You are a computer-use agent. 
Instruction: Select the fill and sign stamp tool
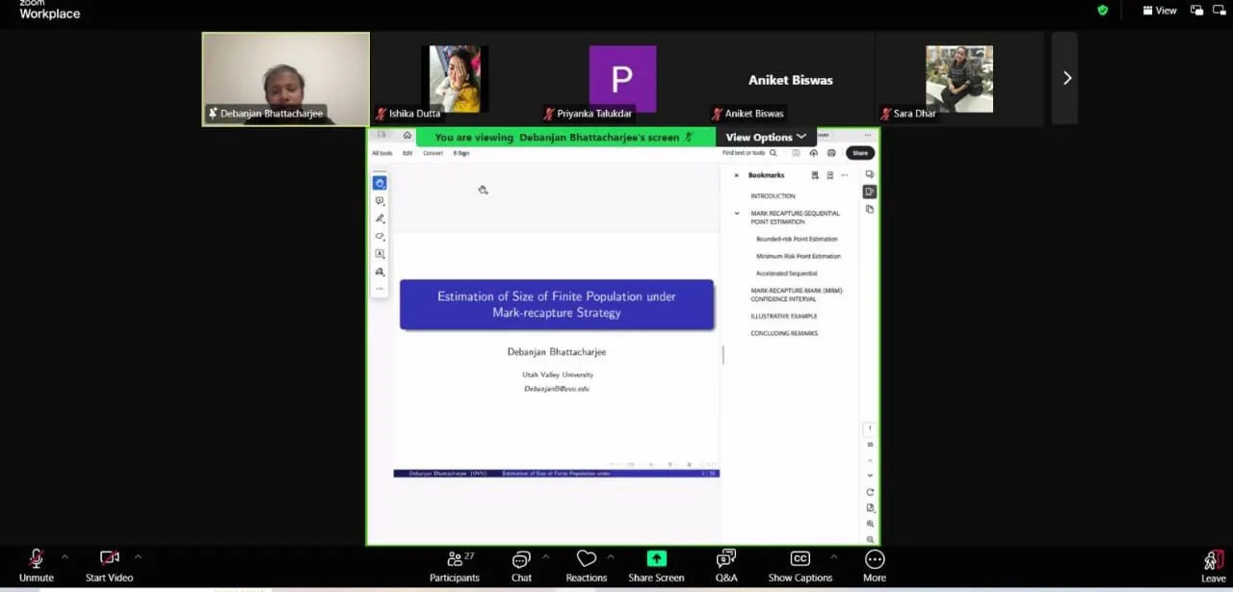380,271
